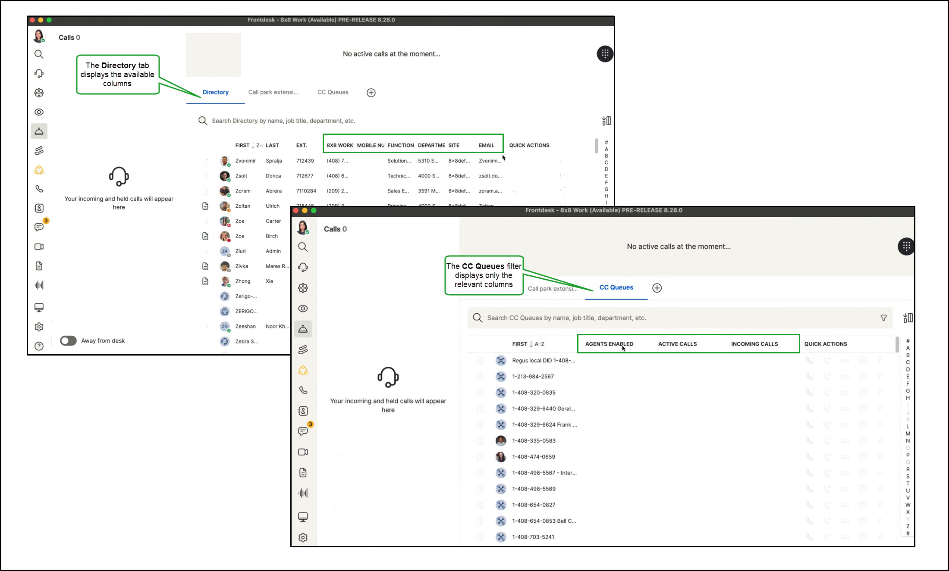Click the call phone icon in the 1-213-984-2567 row
Image resolution: width=949 pixels, height=571 pixels.
point(809,377)
